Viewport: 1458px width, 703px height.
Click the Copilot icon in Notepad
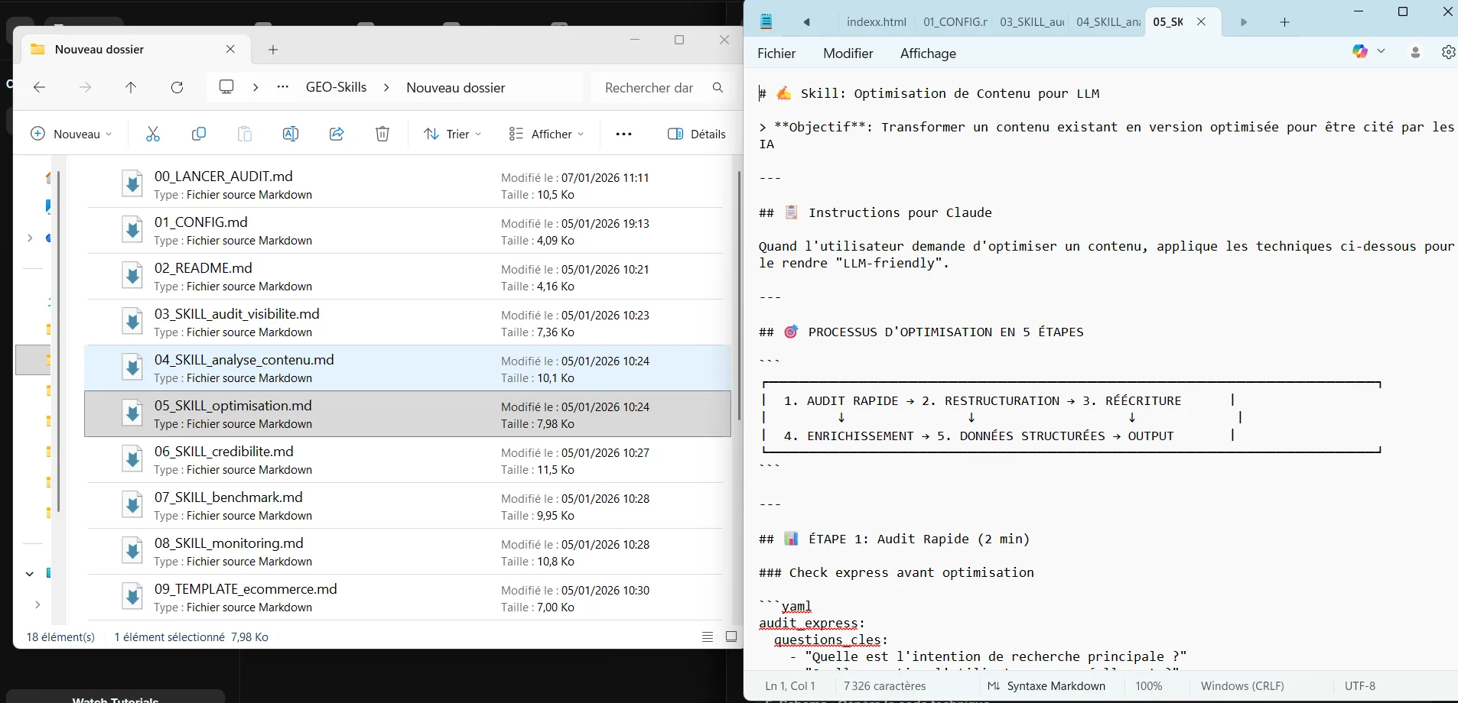(1360, 51)
